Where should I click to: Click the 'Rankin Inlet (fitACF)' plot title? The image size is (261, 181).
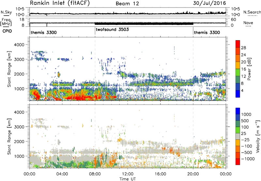click(x=60, y=3)
